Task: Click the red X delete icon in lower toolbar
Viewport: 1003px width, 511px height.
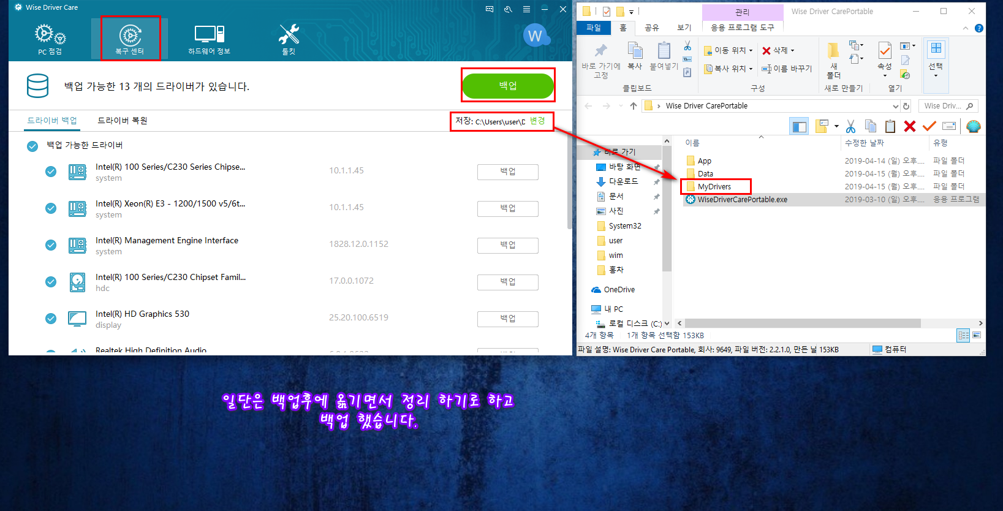Action: point(910,126)
